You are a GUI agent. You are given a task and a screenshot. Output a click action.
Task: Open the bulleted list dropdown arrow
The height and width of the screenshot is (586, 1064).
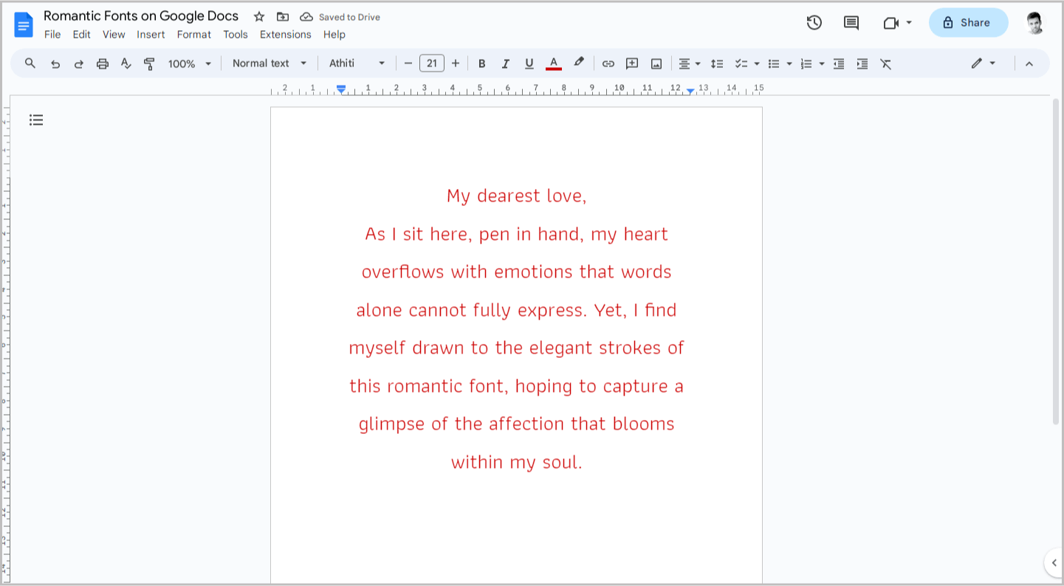789,63
